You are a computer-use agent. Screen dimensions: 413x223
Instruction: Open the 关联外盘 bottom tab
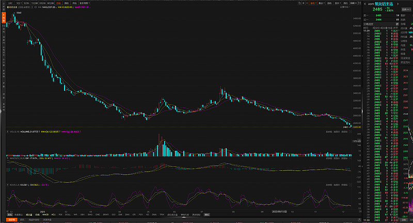[47, 219]
